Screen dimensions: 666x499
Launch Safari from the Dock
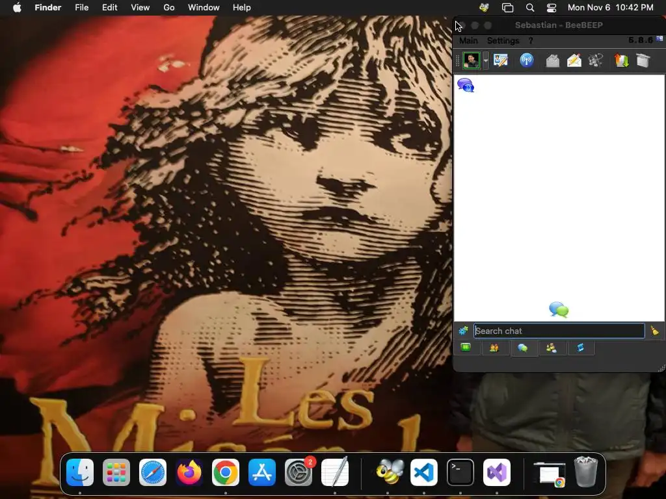(x=153, y=472)
